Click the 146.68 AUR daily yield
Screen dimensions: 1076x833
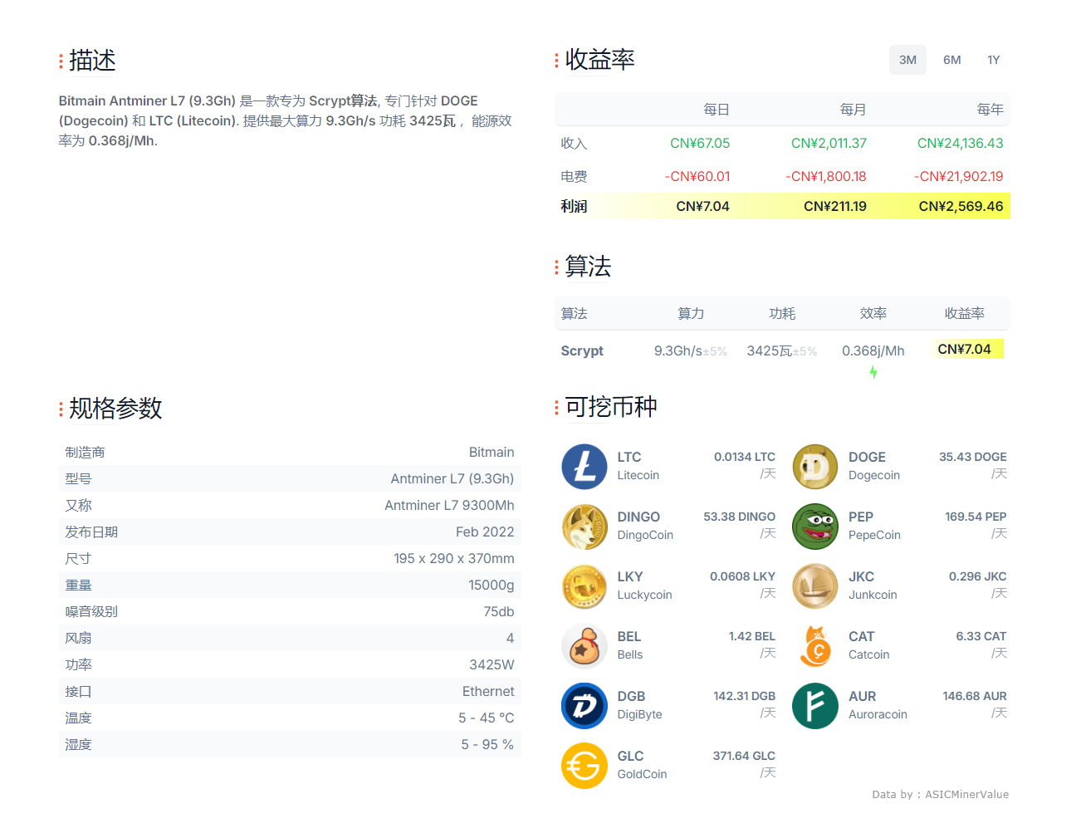[x=975, y=696]
